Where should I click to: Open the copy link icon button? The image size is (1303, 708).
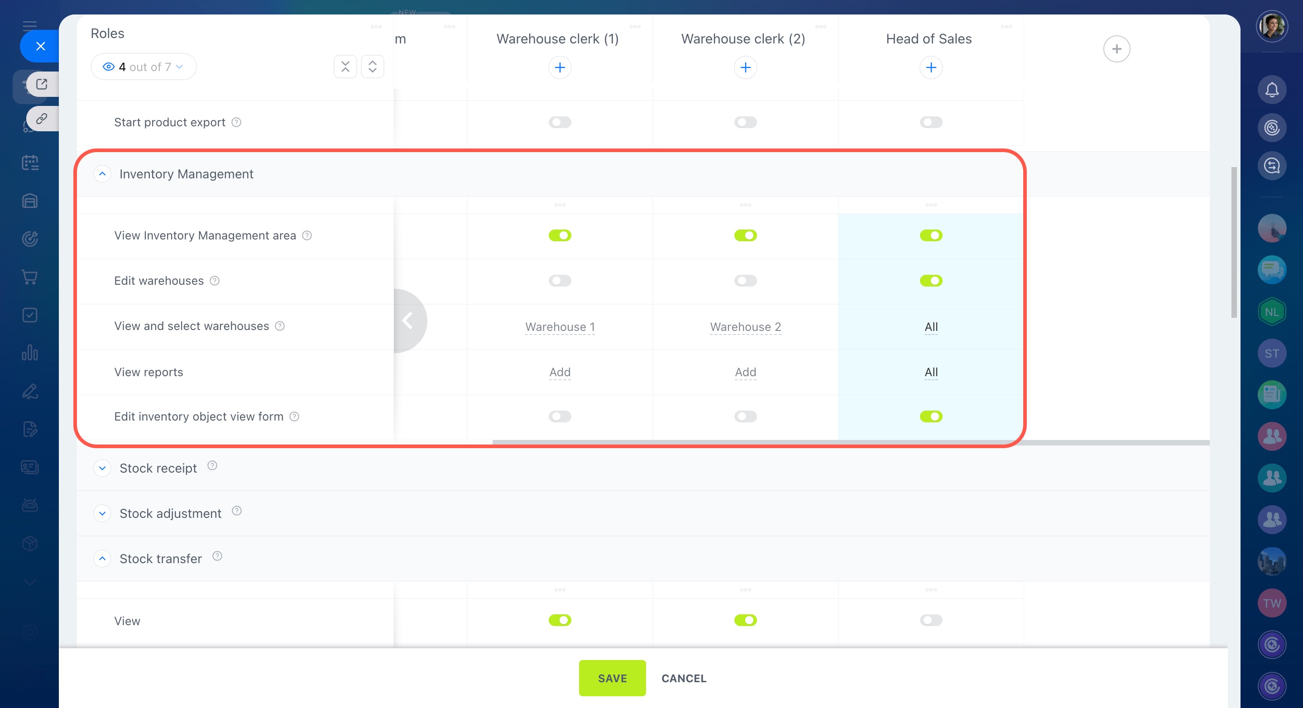[42, 119]
